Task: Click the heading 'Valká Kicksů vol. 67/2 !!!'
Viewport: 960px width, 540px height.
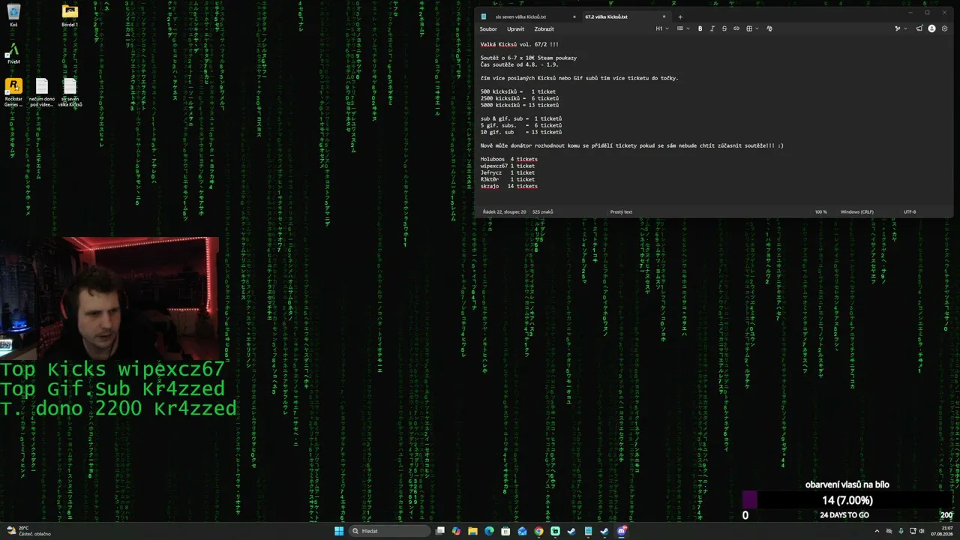Action: pyautogui.click(x=519, y=44)
